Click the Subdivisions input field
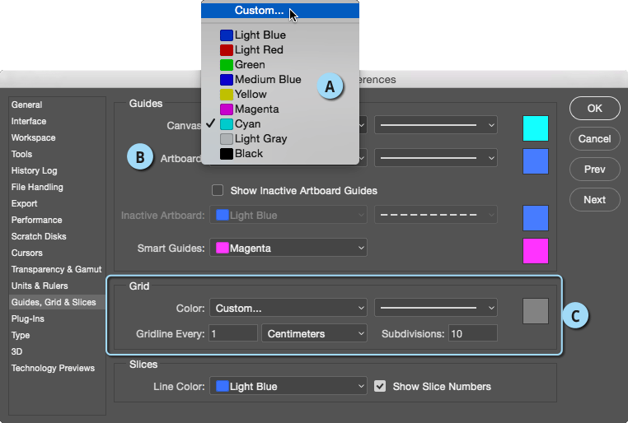This screenshot has width=628, height=423. 473,333
